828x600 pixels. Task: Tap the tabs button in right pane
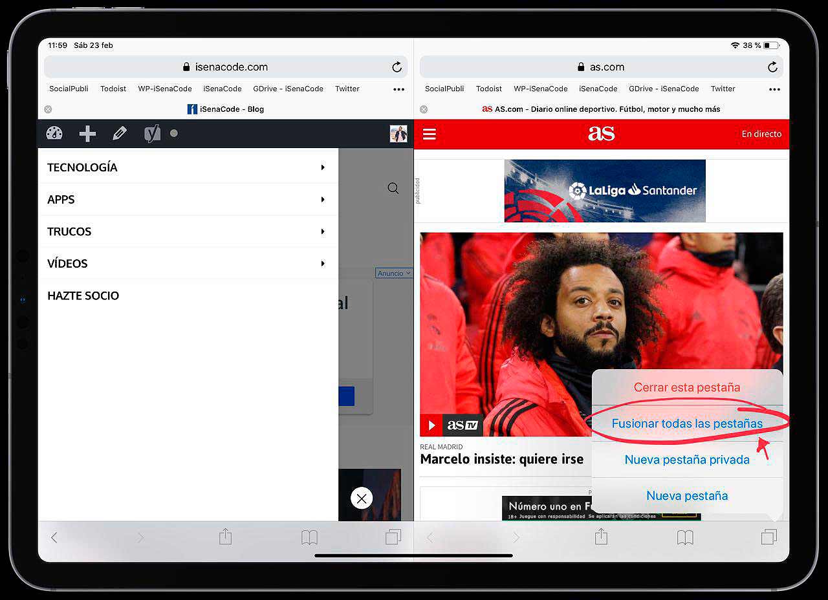(x=769, y=537)
